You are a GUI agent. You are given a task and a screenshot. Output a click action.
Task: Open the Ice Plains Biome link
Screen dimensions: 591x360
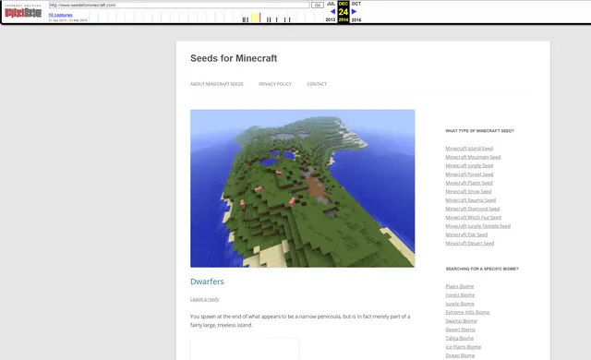(x=464, y=347)
